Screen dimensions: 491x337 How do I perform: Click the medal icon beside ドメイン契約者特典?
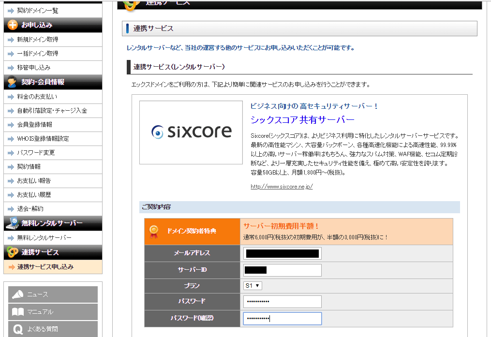pyautogui.click(x=154, y=232)
